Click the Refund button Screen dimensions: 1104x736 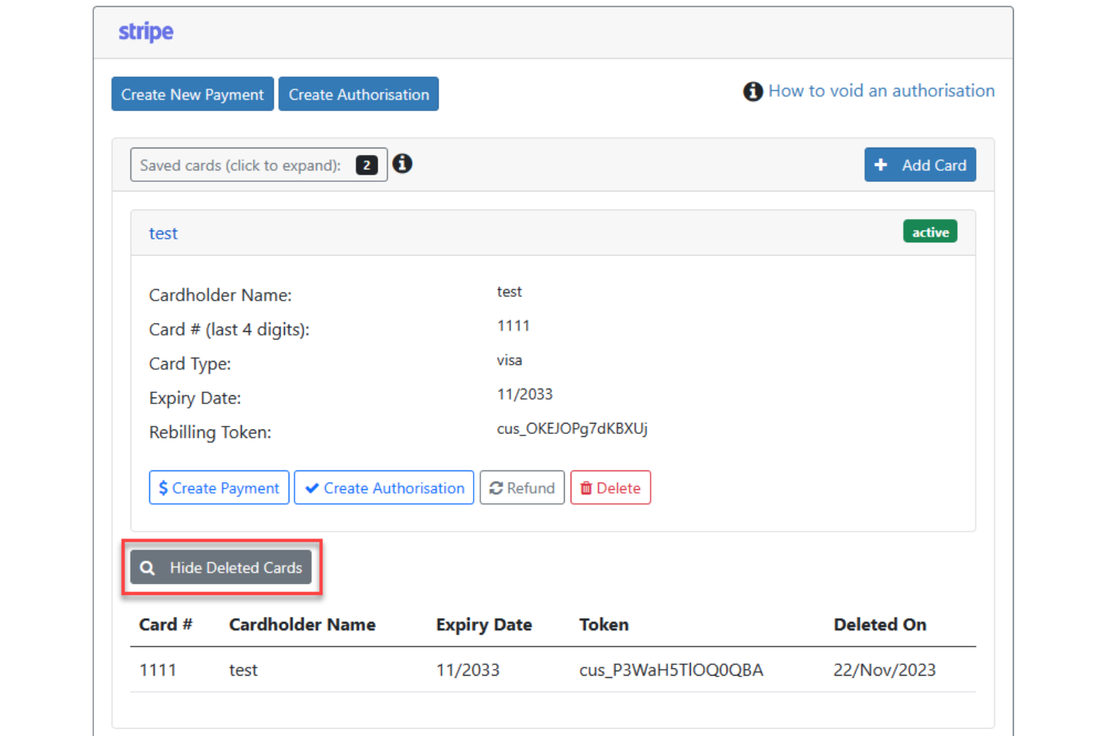click(x=522, y=488)
